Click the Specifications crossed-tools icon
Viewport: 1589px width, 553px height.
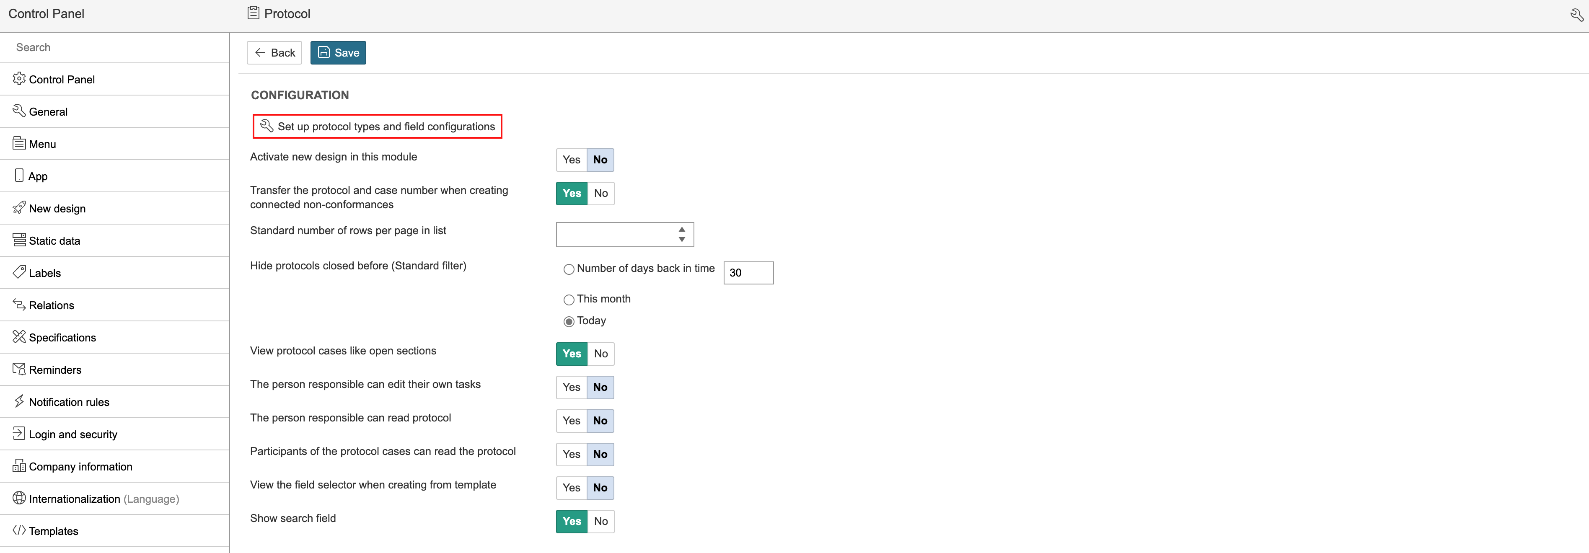19,336
